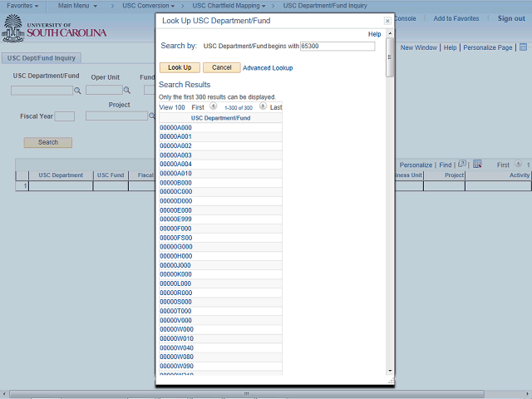Focus the begins with input field

337,47
